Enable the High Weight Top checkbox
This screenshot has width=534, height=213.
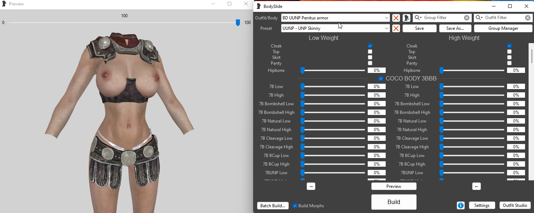(x=509, y=52)
